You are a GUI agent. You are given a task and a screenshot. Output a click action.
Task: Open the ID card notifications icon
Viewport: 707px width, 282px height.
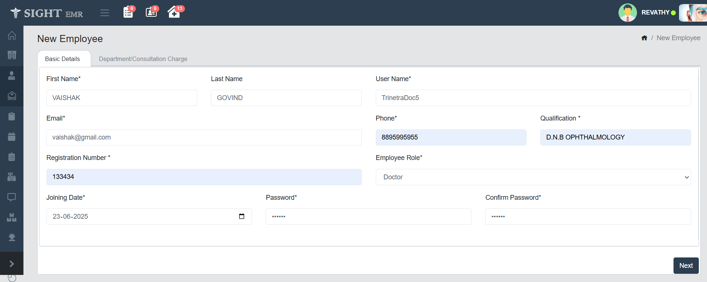point(151,12)
